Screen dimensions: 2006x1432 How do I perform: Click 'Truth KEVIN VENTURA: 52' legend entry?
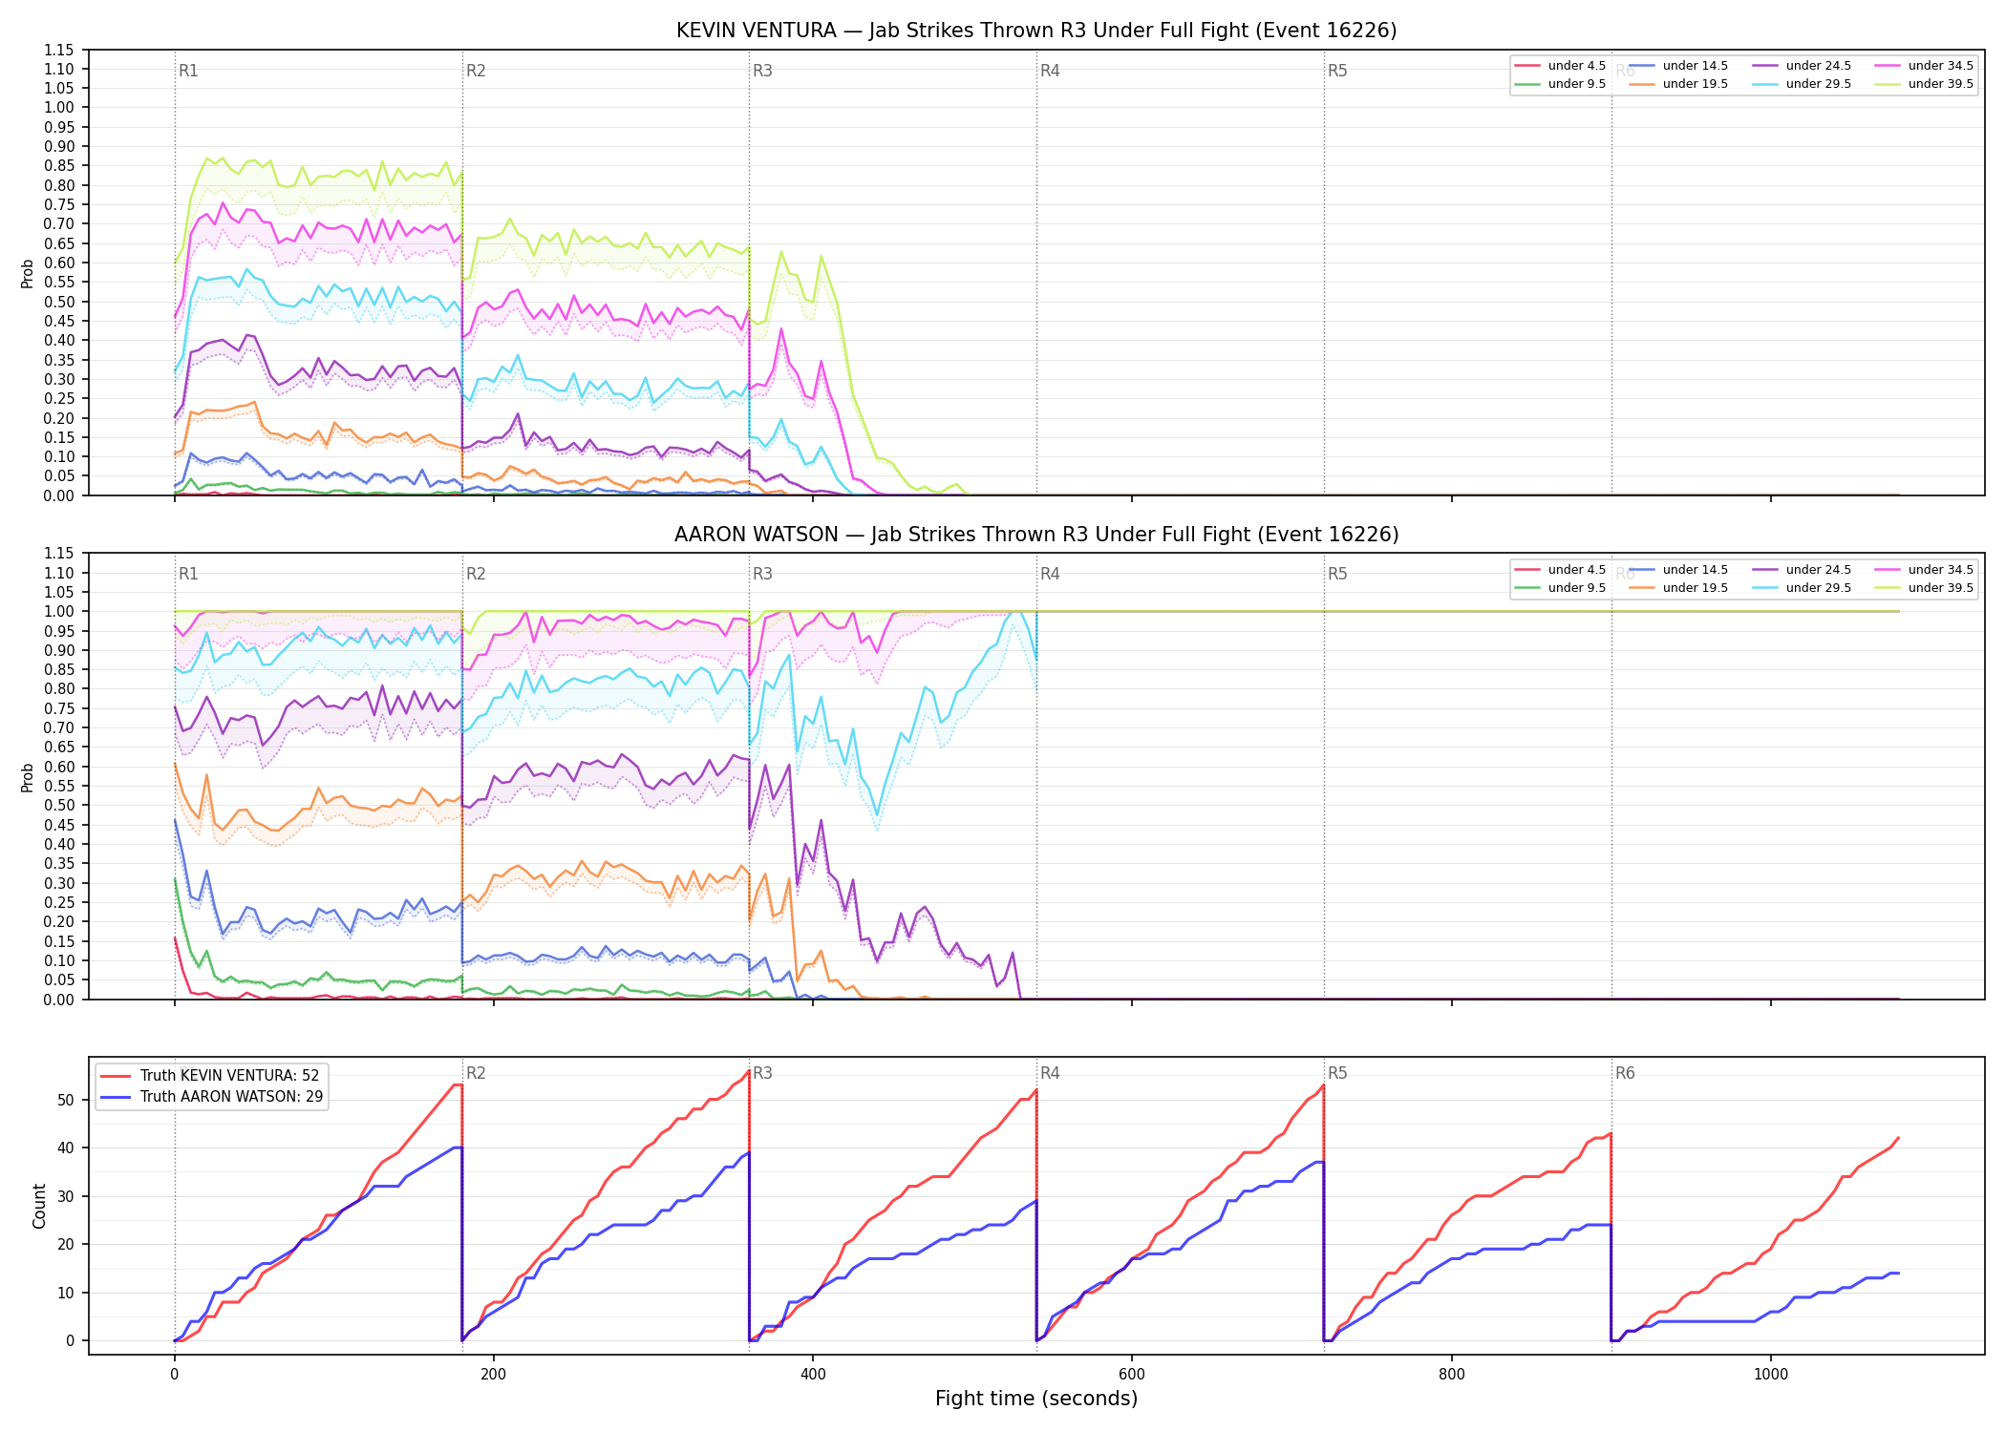210,1076
